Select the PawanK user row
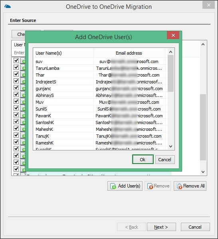The image size is (218, 239). 99,116
